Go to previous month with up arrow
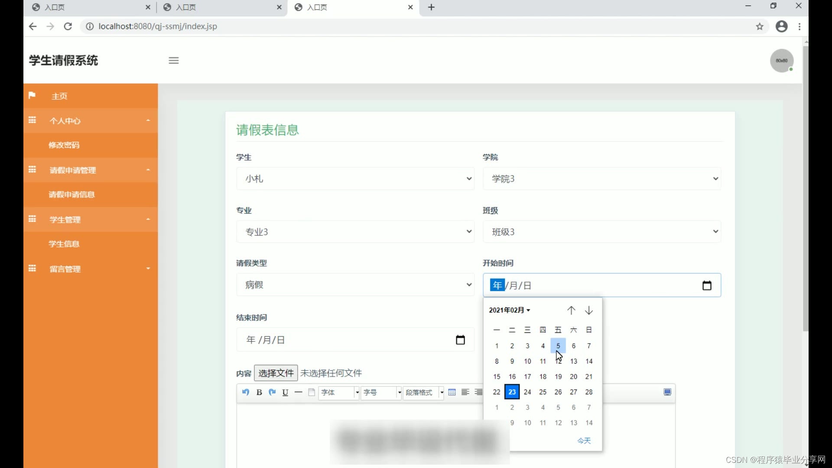 click(571, 310)
